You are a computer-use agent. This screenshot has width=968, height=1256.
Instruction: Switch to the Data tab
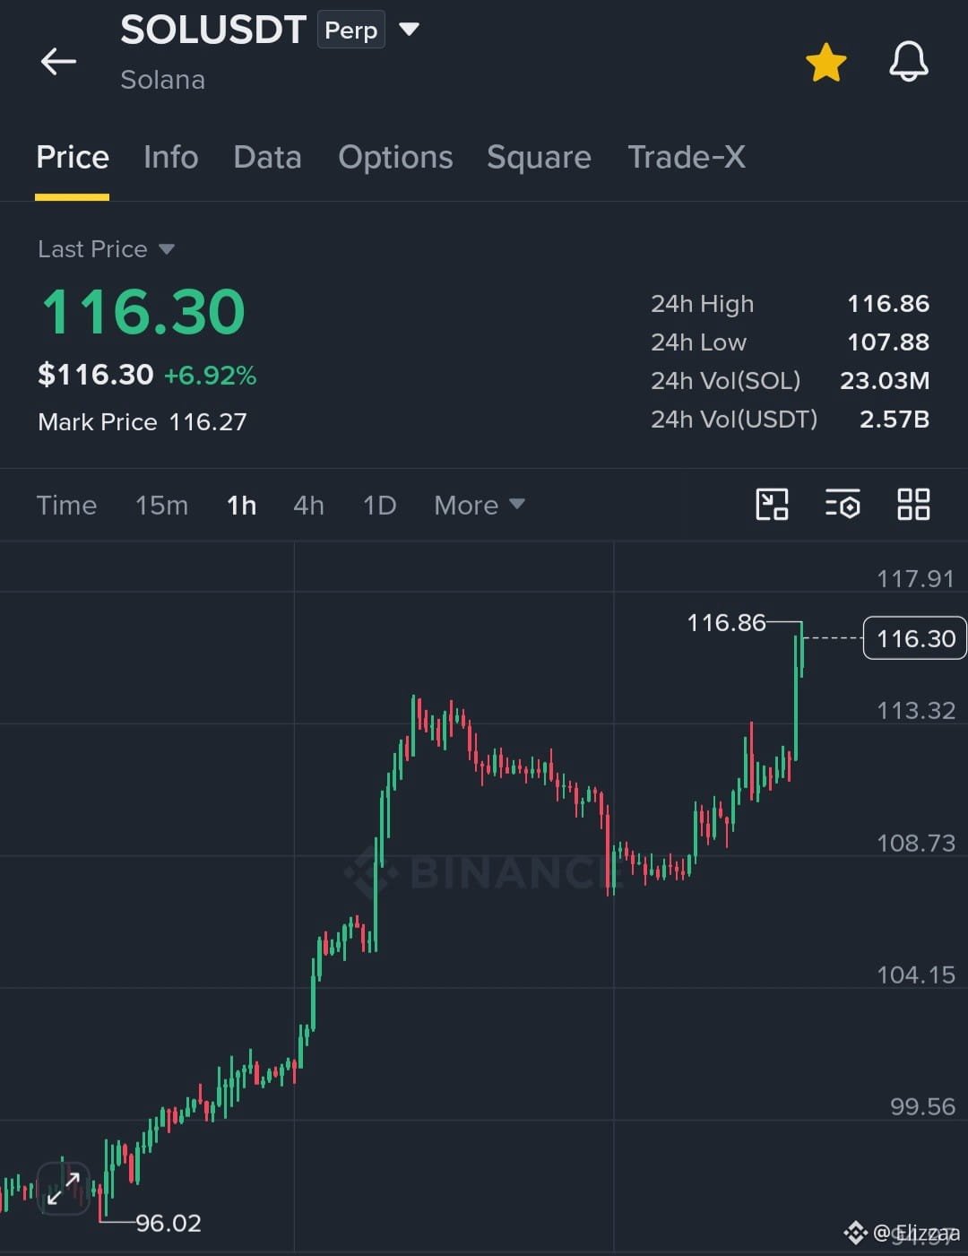point(267,158)
